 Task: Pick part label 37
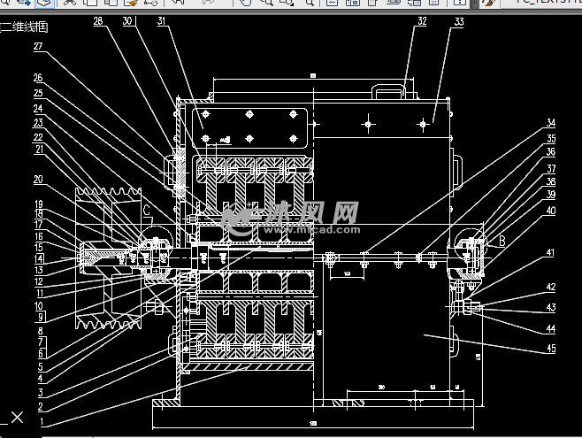click(x=551, y=169)
